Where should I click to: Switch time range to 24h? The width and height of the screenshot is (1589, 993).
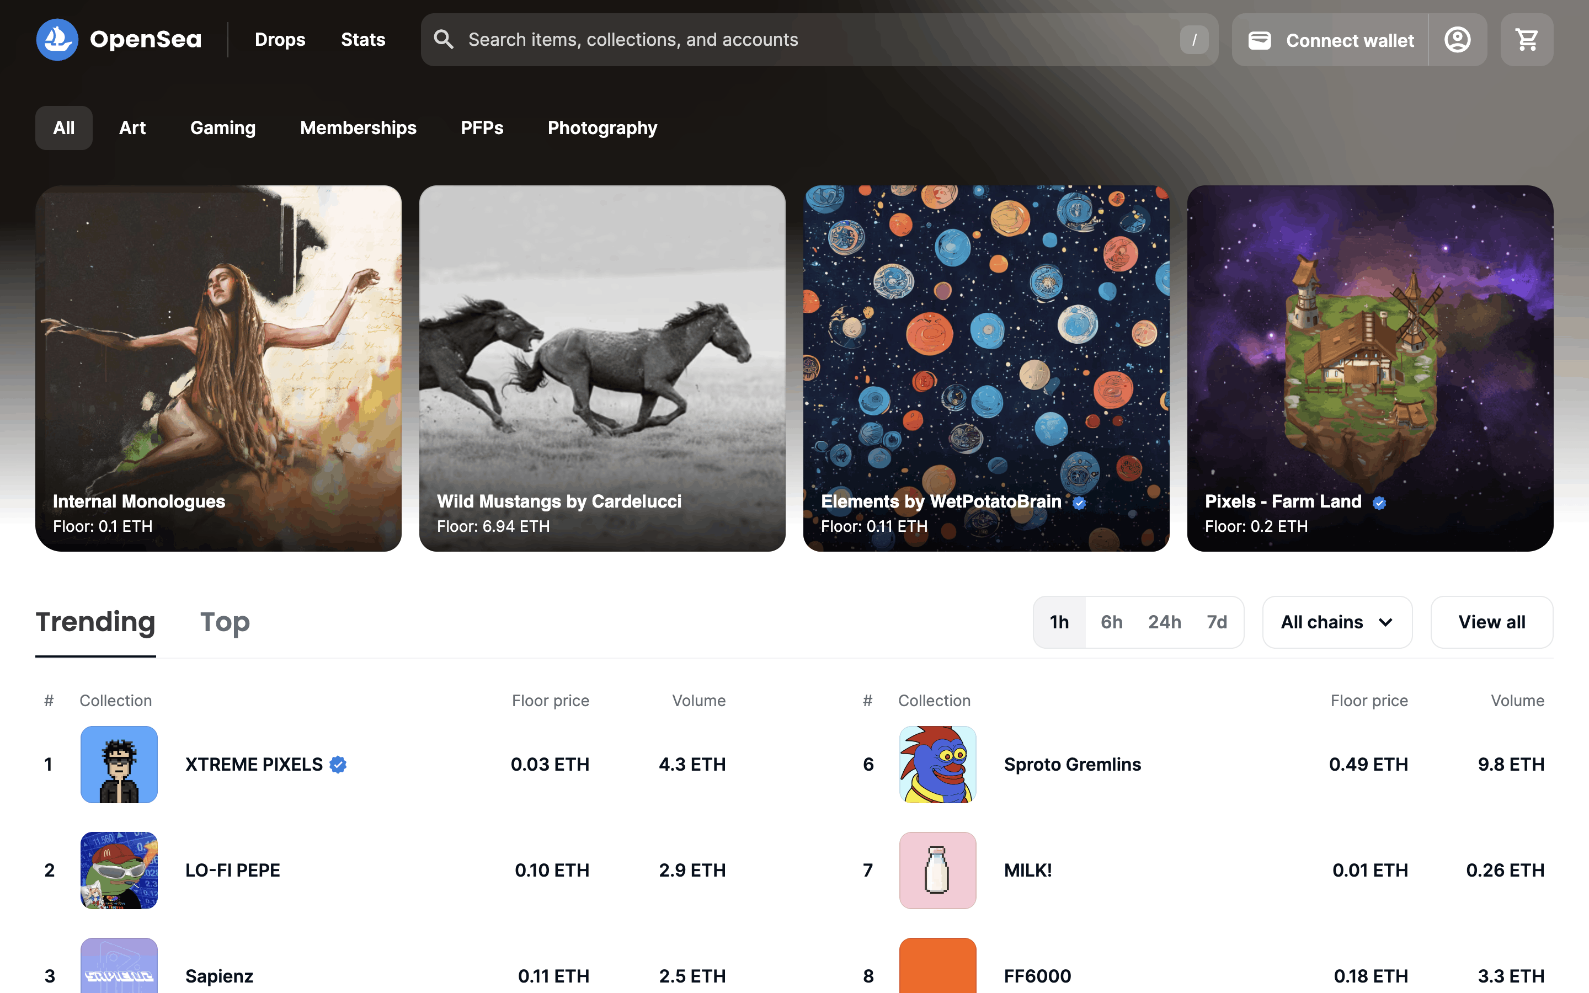click(x=1164, y=622)
